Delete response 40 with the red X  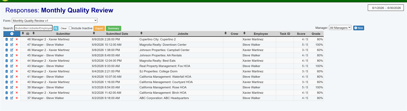coord(17,82)
